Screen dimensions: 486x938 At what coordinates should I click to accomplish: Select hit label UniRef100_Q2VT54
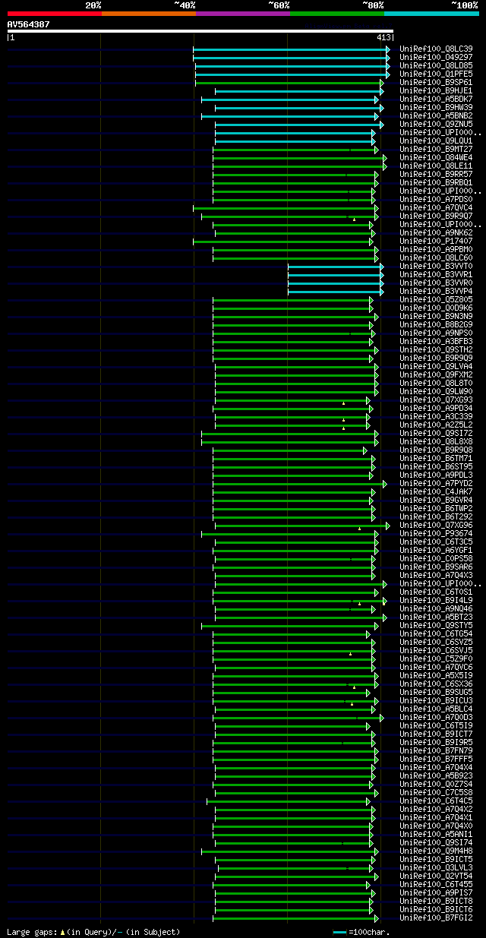coord(437,876)
